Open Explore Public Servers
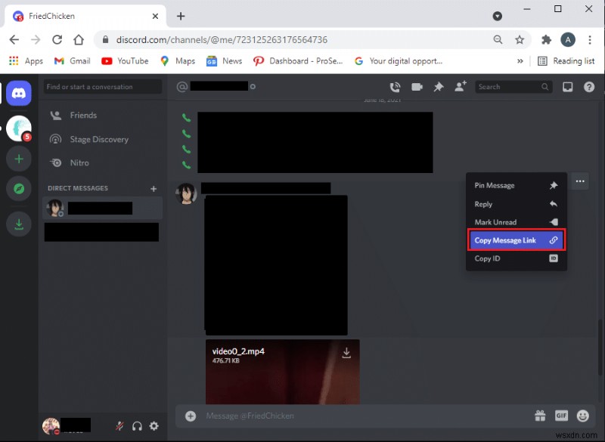 click(x=18, y=189)
